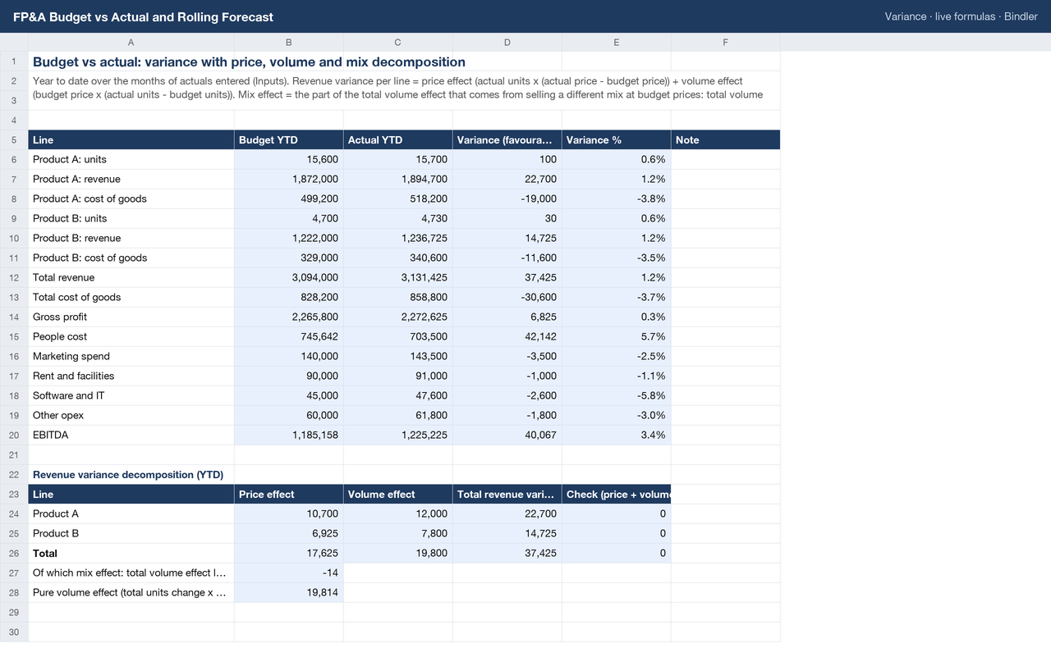This screenshot has height=648, width=1051.
Task: Select Product B volume effect 7,800
Action: pos(398,533)
